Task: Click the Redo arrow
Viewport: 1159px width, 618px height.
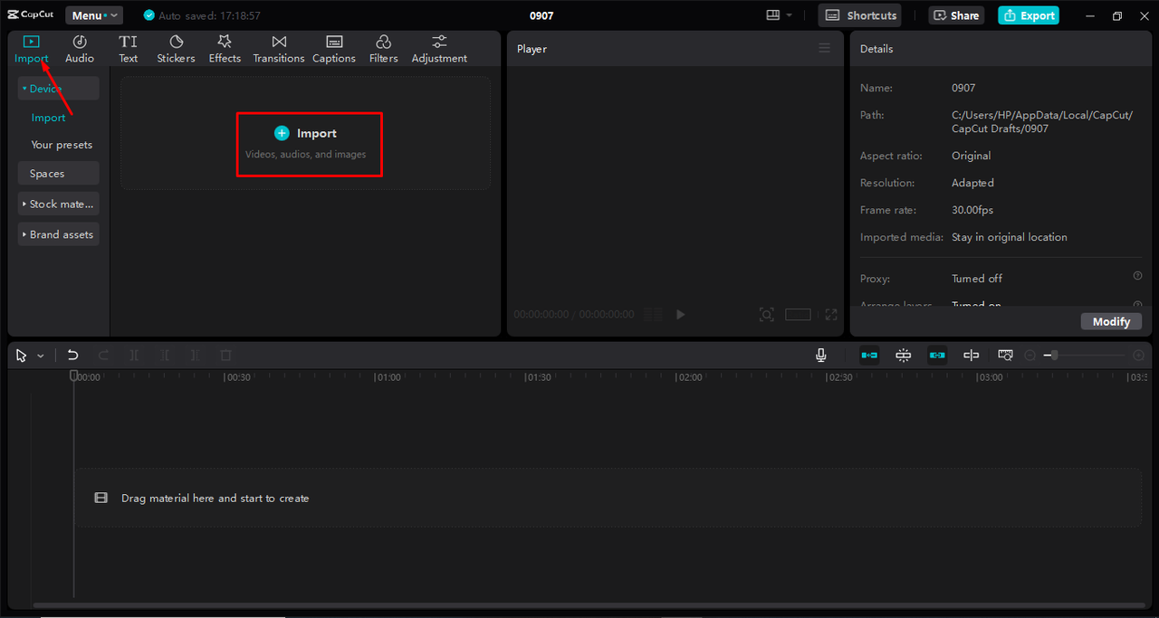Action: [103, 356]
